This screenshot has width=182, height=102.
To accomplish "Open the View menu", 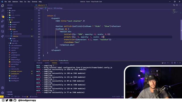I will [21, 2].
